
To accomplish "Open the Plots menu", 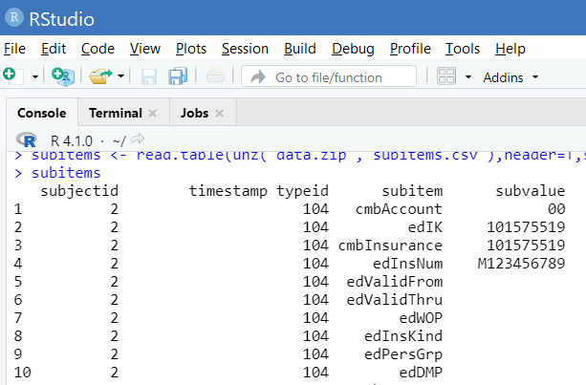I will coord(191,48).
